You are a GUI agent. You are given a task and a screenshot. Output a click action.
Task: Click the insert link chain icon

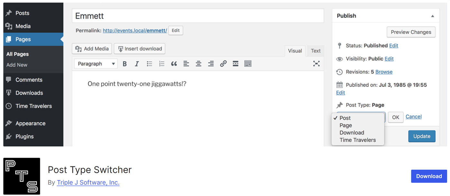pyautogui.click(x=223, y=64)
